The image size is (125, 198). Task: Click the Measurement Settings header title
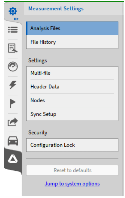(56, 9)
